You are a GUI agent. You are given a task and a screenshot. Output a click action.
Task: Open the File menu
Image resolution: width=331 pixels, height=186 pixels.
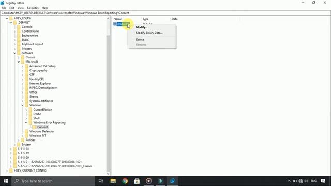click(4, 8)
